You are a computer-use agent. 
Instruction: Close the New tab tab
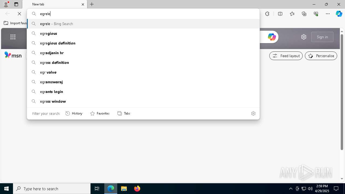point(83,4)
